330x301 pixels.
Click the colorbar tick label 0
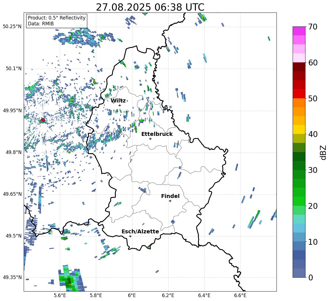tap(310, 277)
